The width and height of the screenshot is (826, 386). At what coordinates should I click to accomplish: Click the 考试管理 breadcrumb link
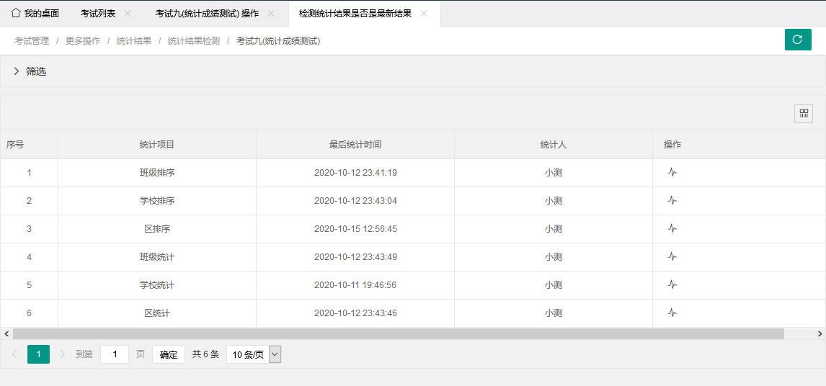[x=32, y=41]
